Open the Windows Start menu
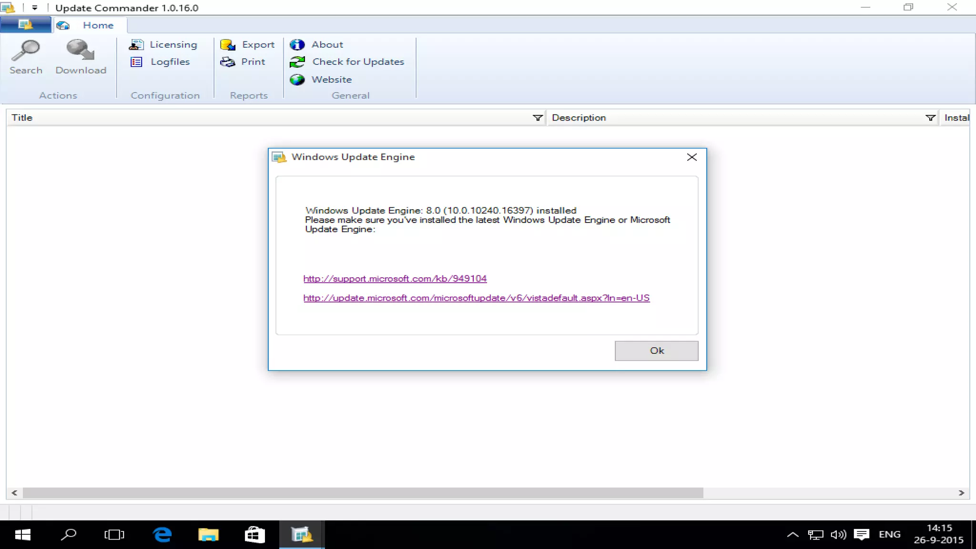Viewport: 976px width, 549px height. tap(22, 535)
